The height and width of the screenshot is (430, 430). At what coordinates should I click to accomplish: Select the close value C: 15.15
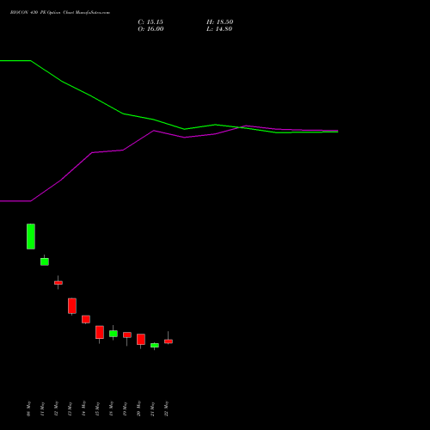[150, 22]
